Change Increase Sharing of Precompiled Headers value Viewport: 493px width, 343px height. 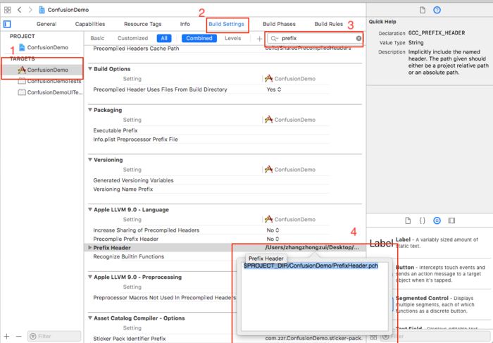[x=273, y=230]
